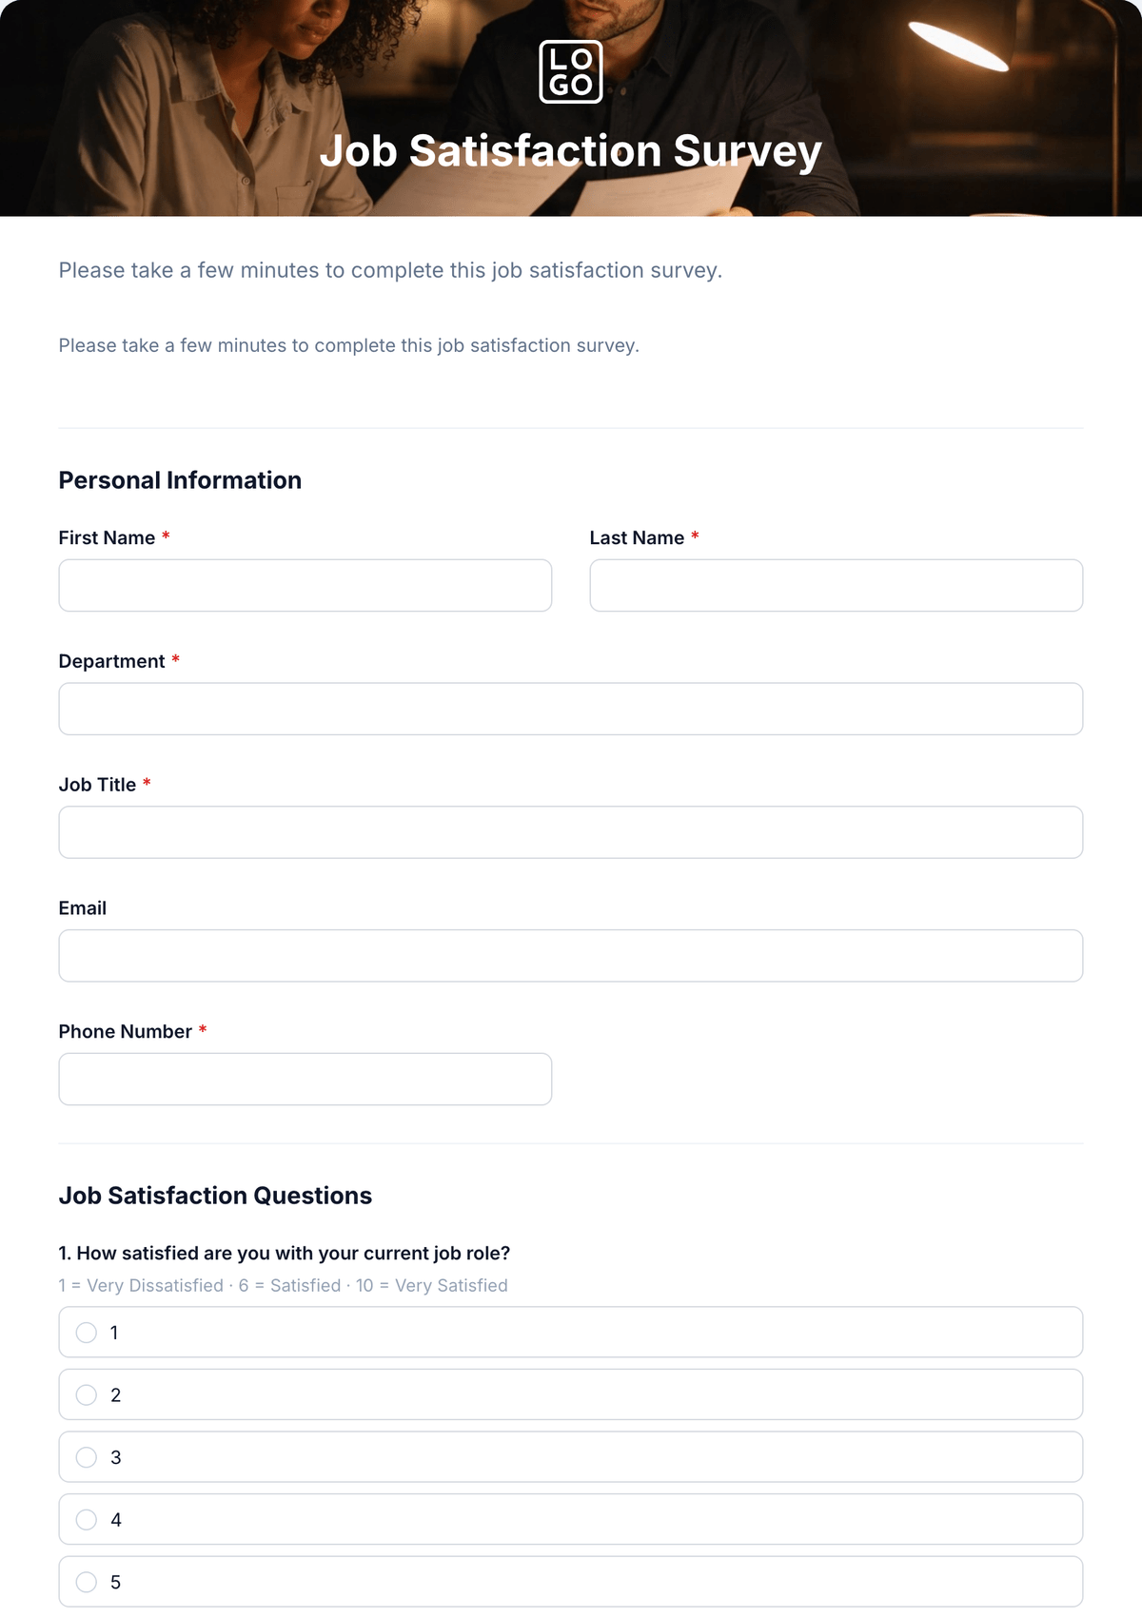Click the LOGO icon in header

tap(571, 71)
